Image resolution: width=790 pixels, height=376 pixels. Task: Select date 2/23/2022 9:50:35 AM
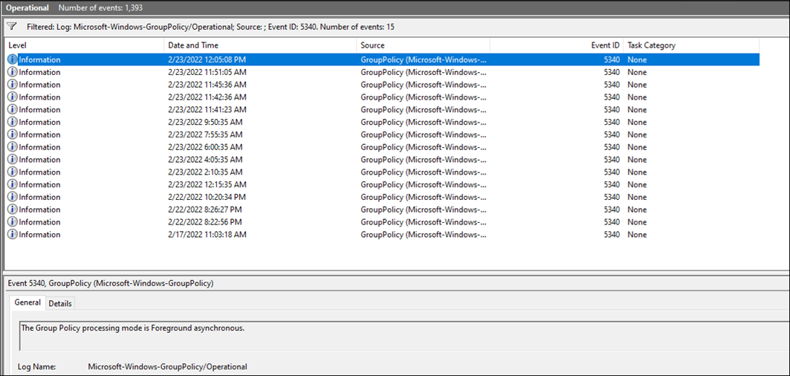click(x=205, y=122)
